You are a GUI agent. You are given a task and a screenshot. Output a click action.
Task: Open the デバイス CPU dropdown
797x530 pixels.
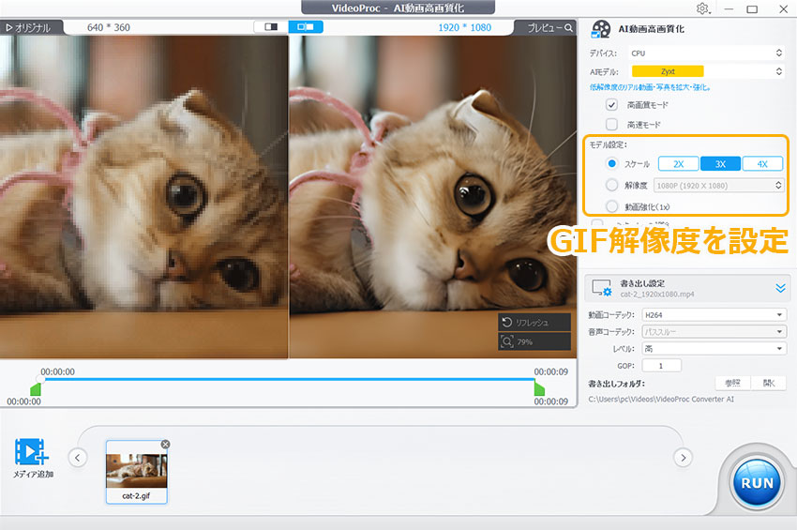[708, 53]
